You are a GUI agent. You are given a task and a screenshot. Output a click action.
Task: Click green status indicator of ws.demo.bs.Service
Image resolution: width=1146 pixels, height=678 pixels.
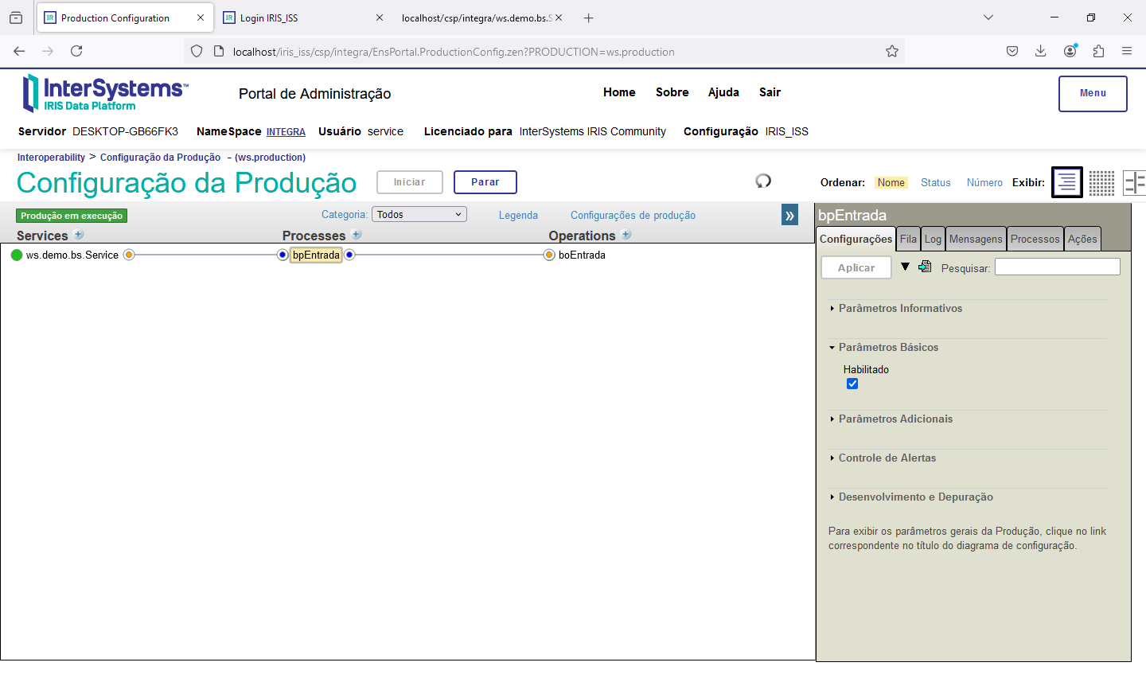click(x=17, y=255)
